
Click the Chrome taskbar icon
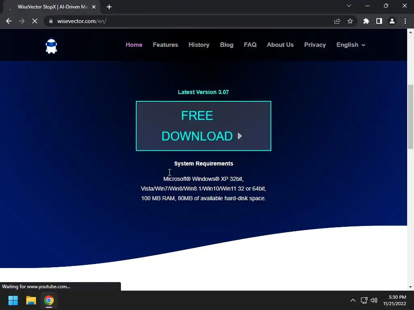49,300
